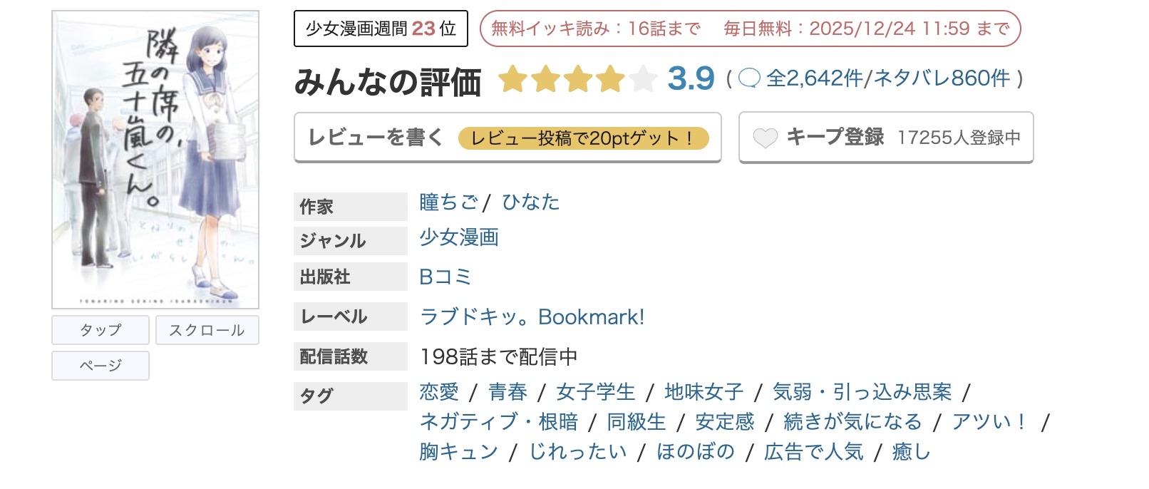
Task: Click the heart icon next to キープ登録
Action: pyautogui.click(x=766, y=138)
